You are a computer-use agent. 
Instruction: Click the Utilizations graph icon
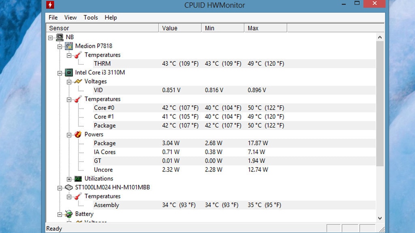click(77, 178)
